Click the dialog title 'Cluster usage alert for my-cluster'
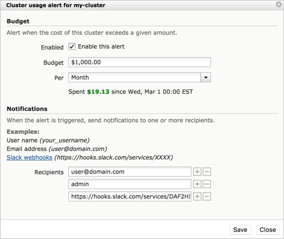 point(56,5)
